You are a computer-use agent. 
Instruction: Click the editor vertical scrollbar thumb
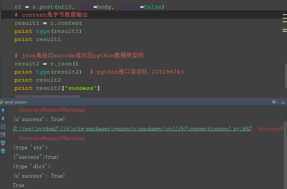pyautogui.click(x=286, y=75)
